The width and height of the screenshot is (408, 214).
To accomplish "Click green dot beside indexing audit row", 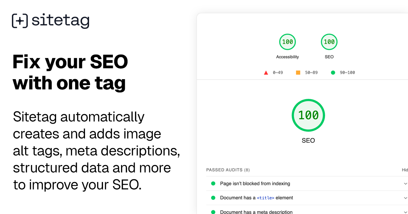I will coord(213,183).
